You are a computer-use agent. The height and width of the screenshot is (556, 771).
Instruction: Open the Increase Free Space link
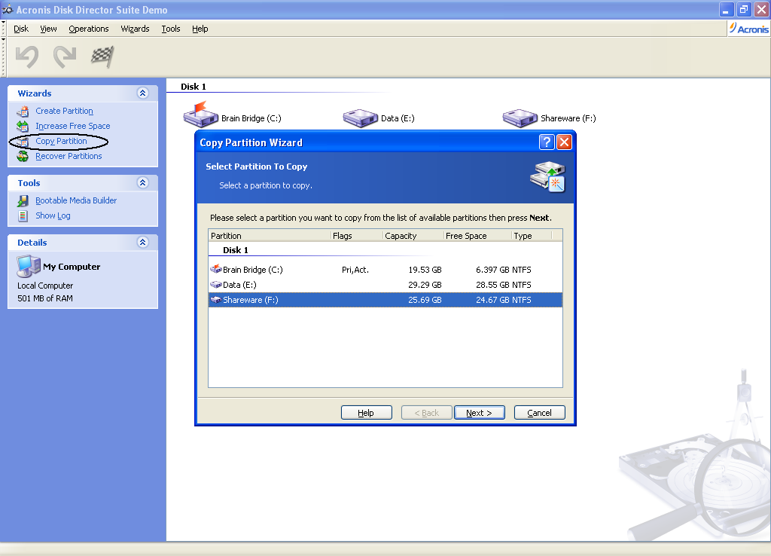73,126
